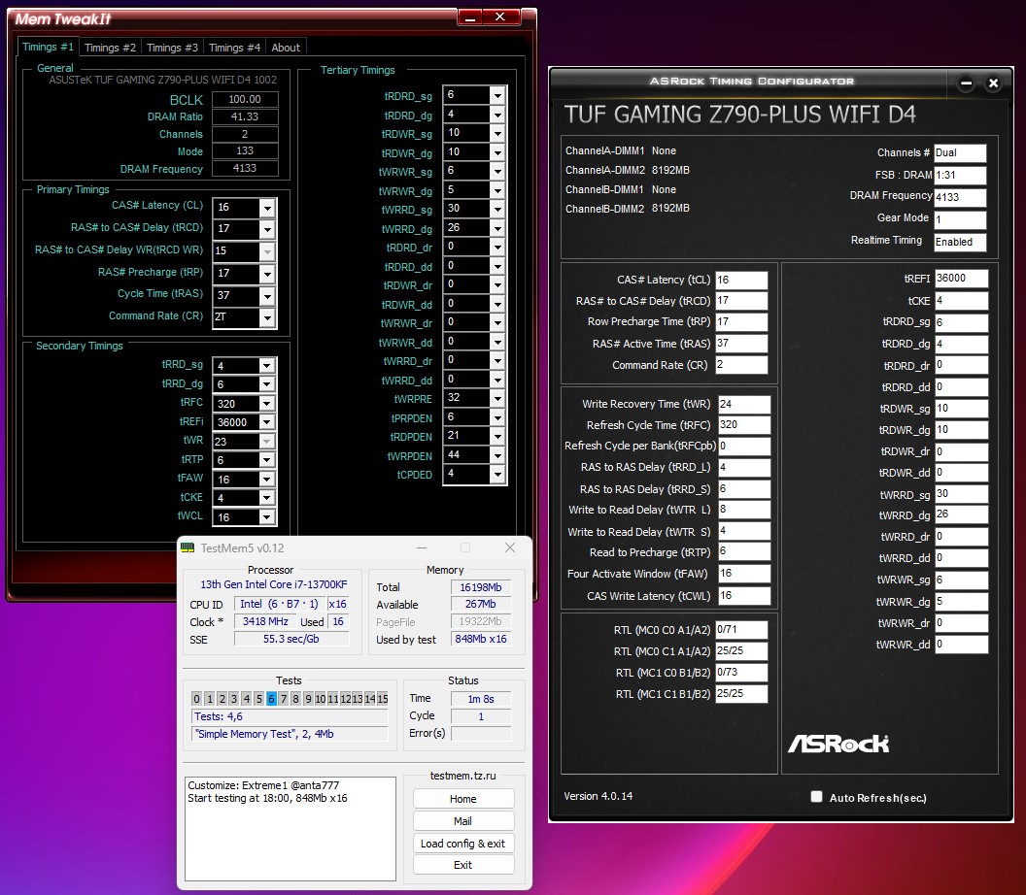Click Write Recovery Time (tWR) field showing 24
The width and height of the screenshot is (1026, 895).
pos(744,404)
